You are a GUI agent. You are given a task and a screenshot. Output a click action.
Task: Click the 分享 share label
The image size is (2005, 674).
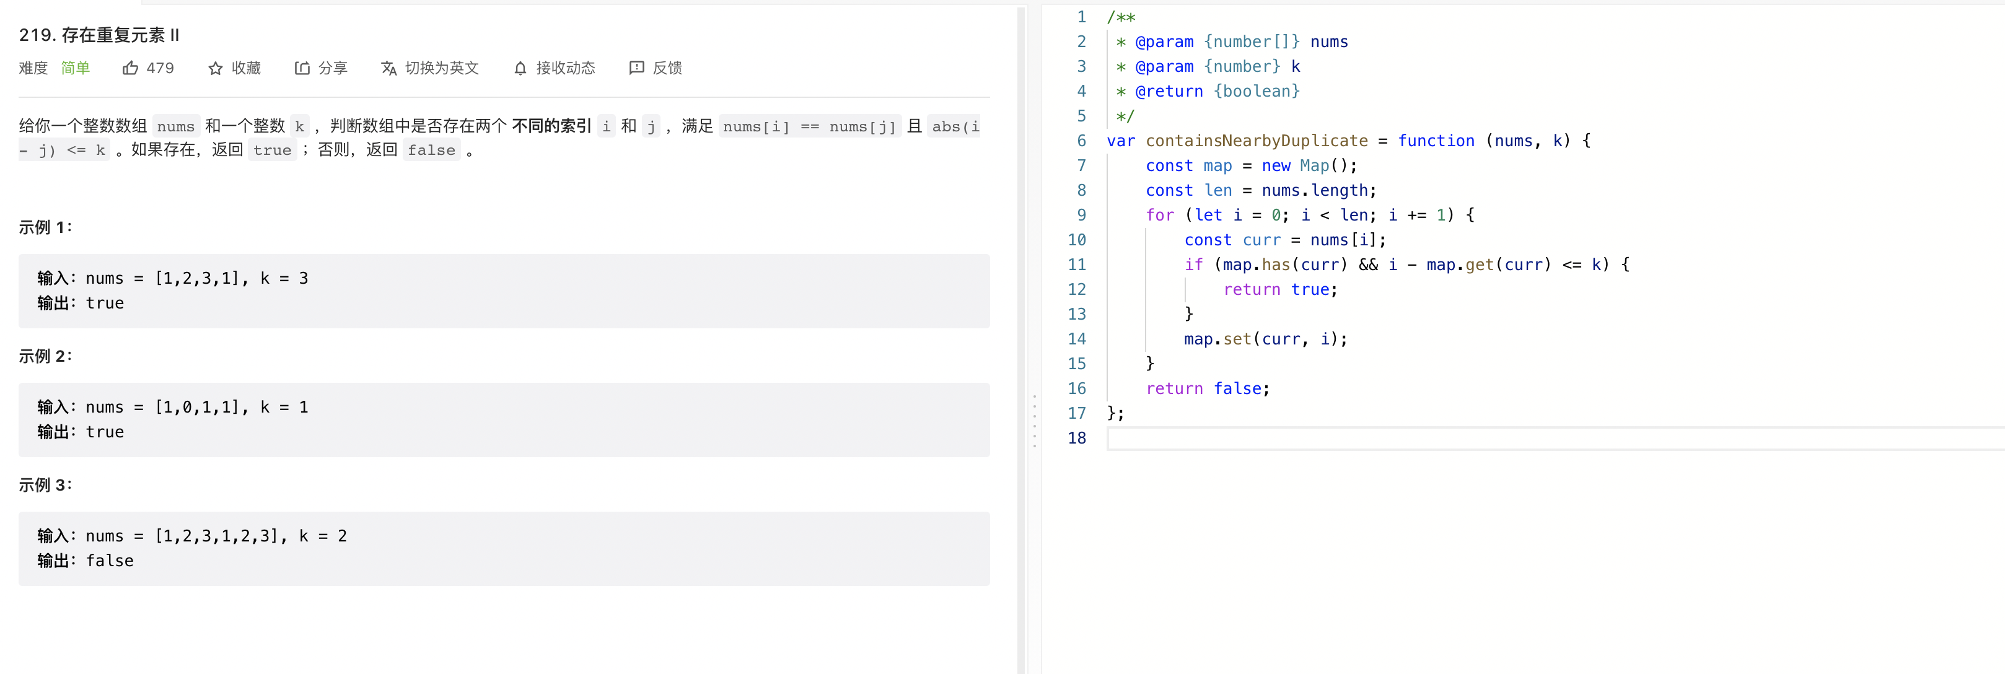click(x=333, y=69)
